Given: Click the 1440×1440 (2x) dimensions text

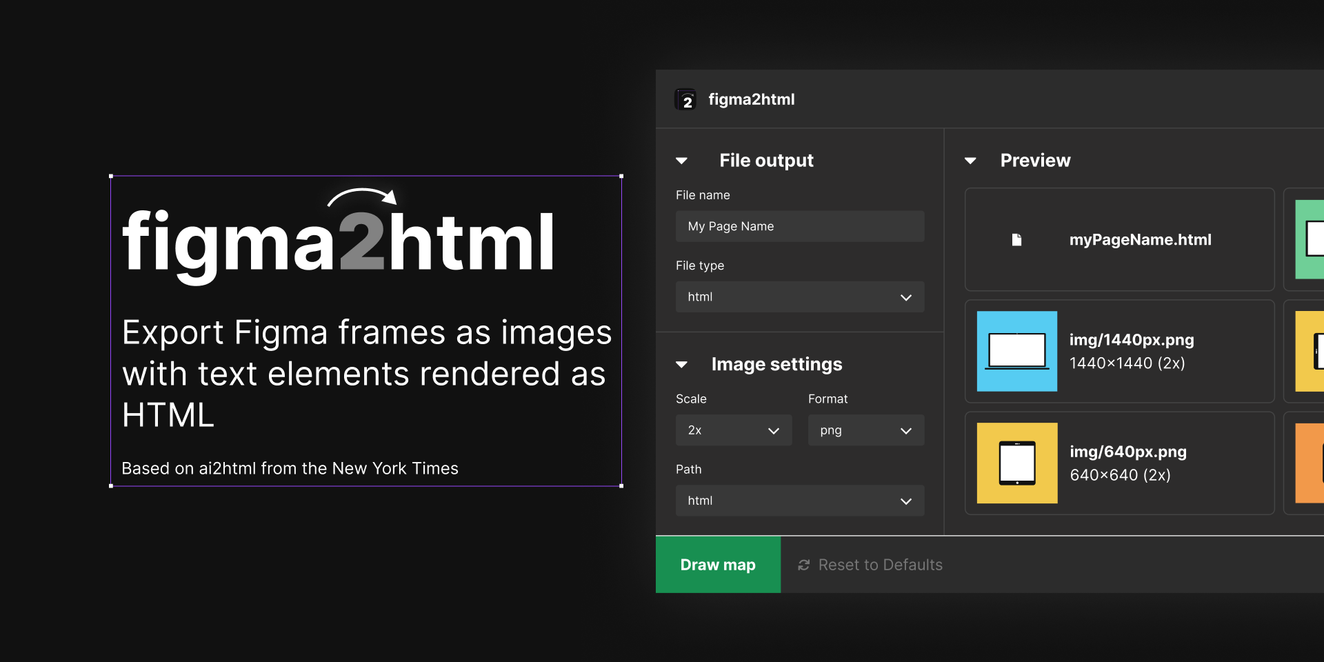Looking at the screenshot, I should click(1127, 363).
